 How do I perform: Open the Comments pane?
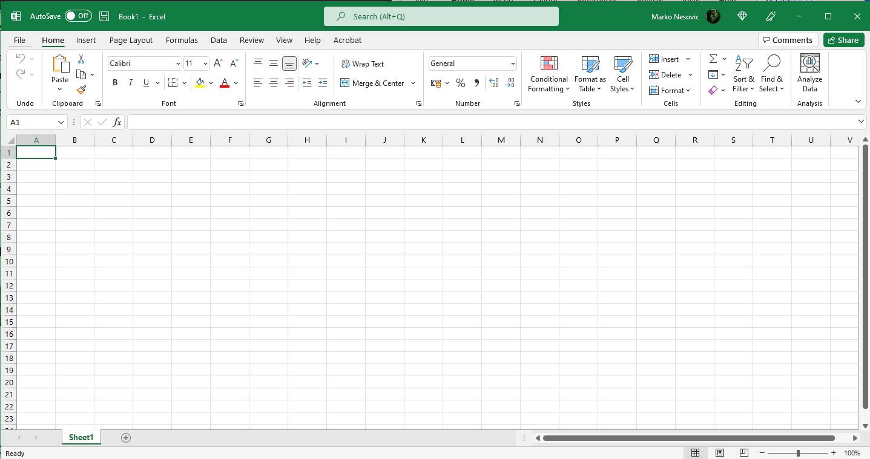point(788,40)
